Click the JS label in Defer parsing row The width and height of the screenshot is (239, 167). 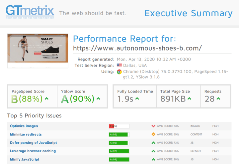click(x=192, y=143)
